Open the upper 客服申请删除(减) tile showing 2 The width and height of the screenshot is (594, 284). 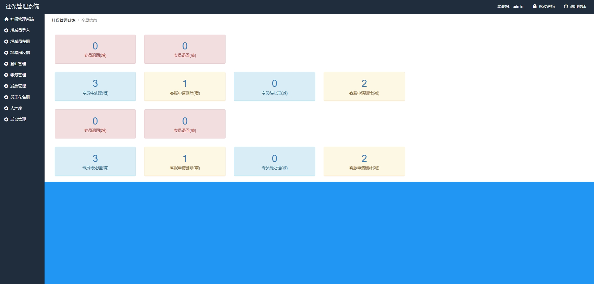(364, 87)
